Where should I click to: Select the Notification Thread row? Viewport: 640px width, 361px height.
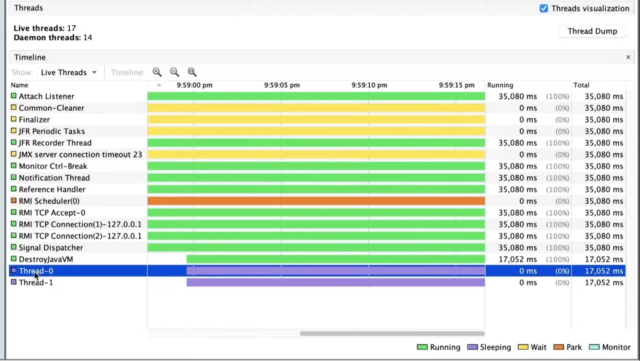click(317, 178)
